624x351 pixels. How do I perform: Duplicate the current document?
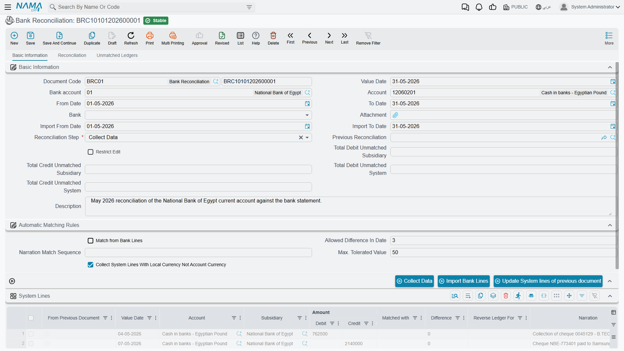click(x=92, y=38)
